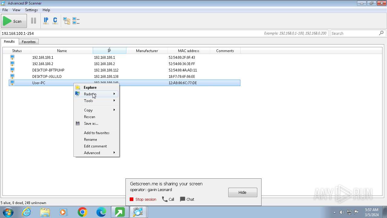Screen dimensions: 387x218
Task: Click the search magnifier icon
Action: (381, 33)
